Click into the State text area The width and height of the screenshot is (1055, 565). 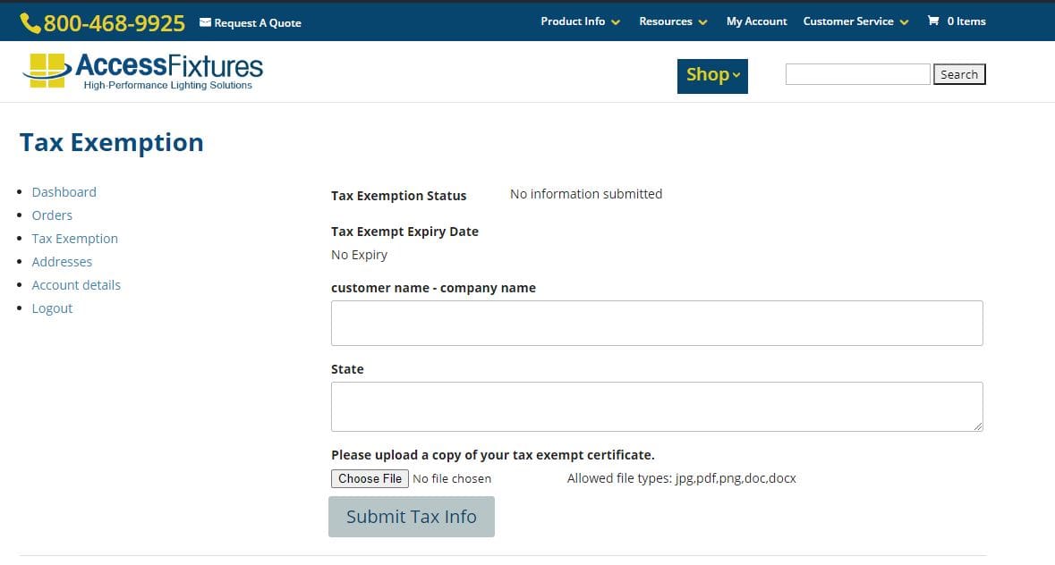pos(656,407)
